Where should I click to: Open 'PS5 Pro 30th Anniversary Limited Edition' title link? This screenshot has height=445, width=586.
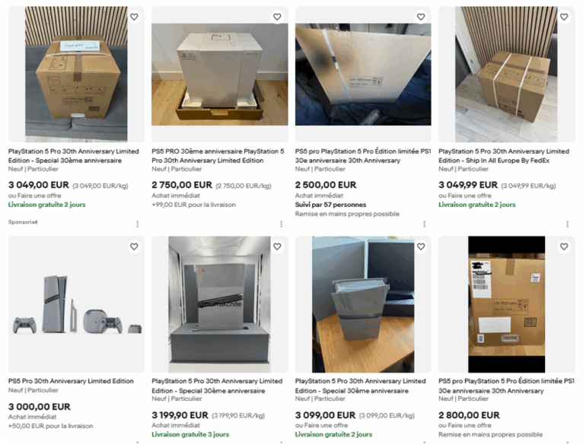click(71, 381)
